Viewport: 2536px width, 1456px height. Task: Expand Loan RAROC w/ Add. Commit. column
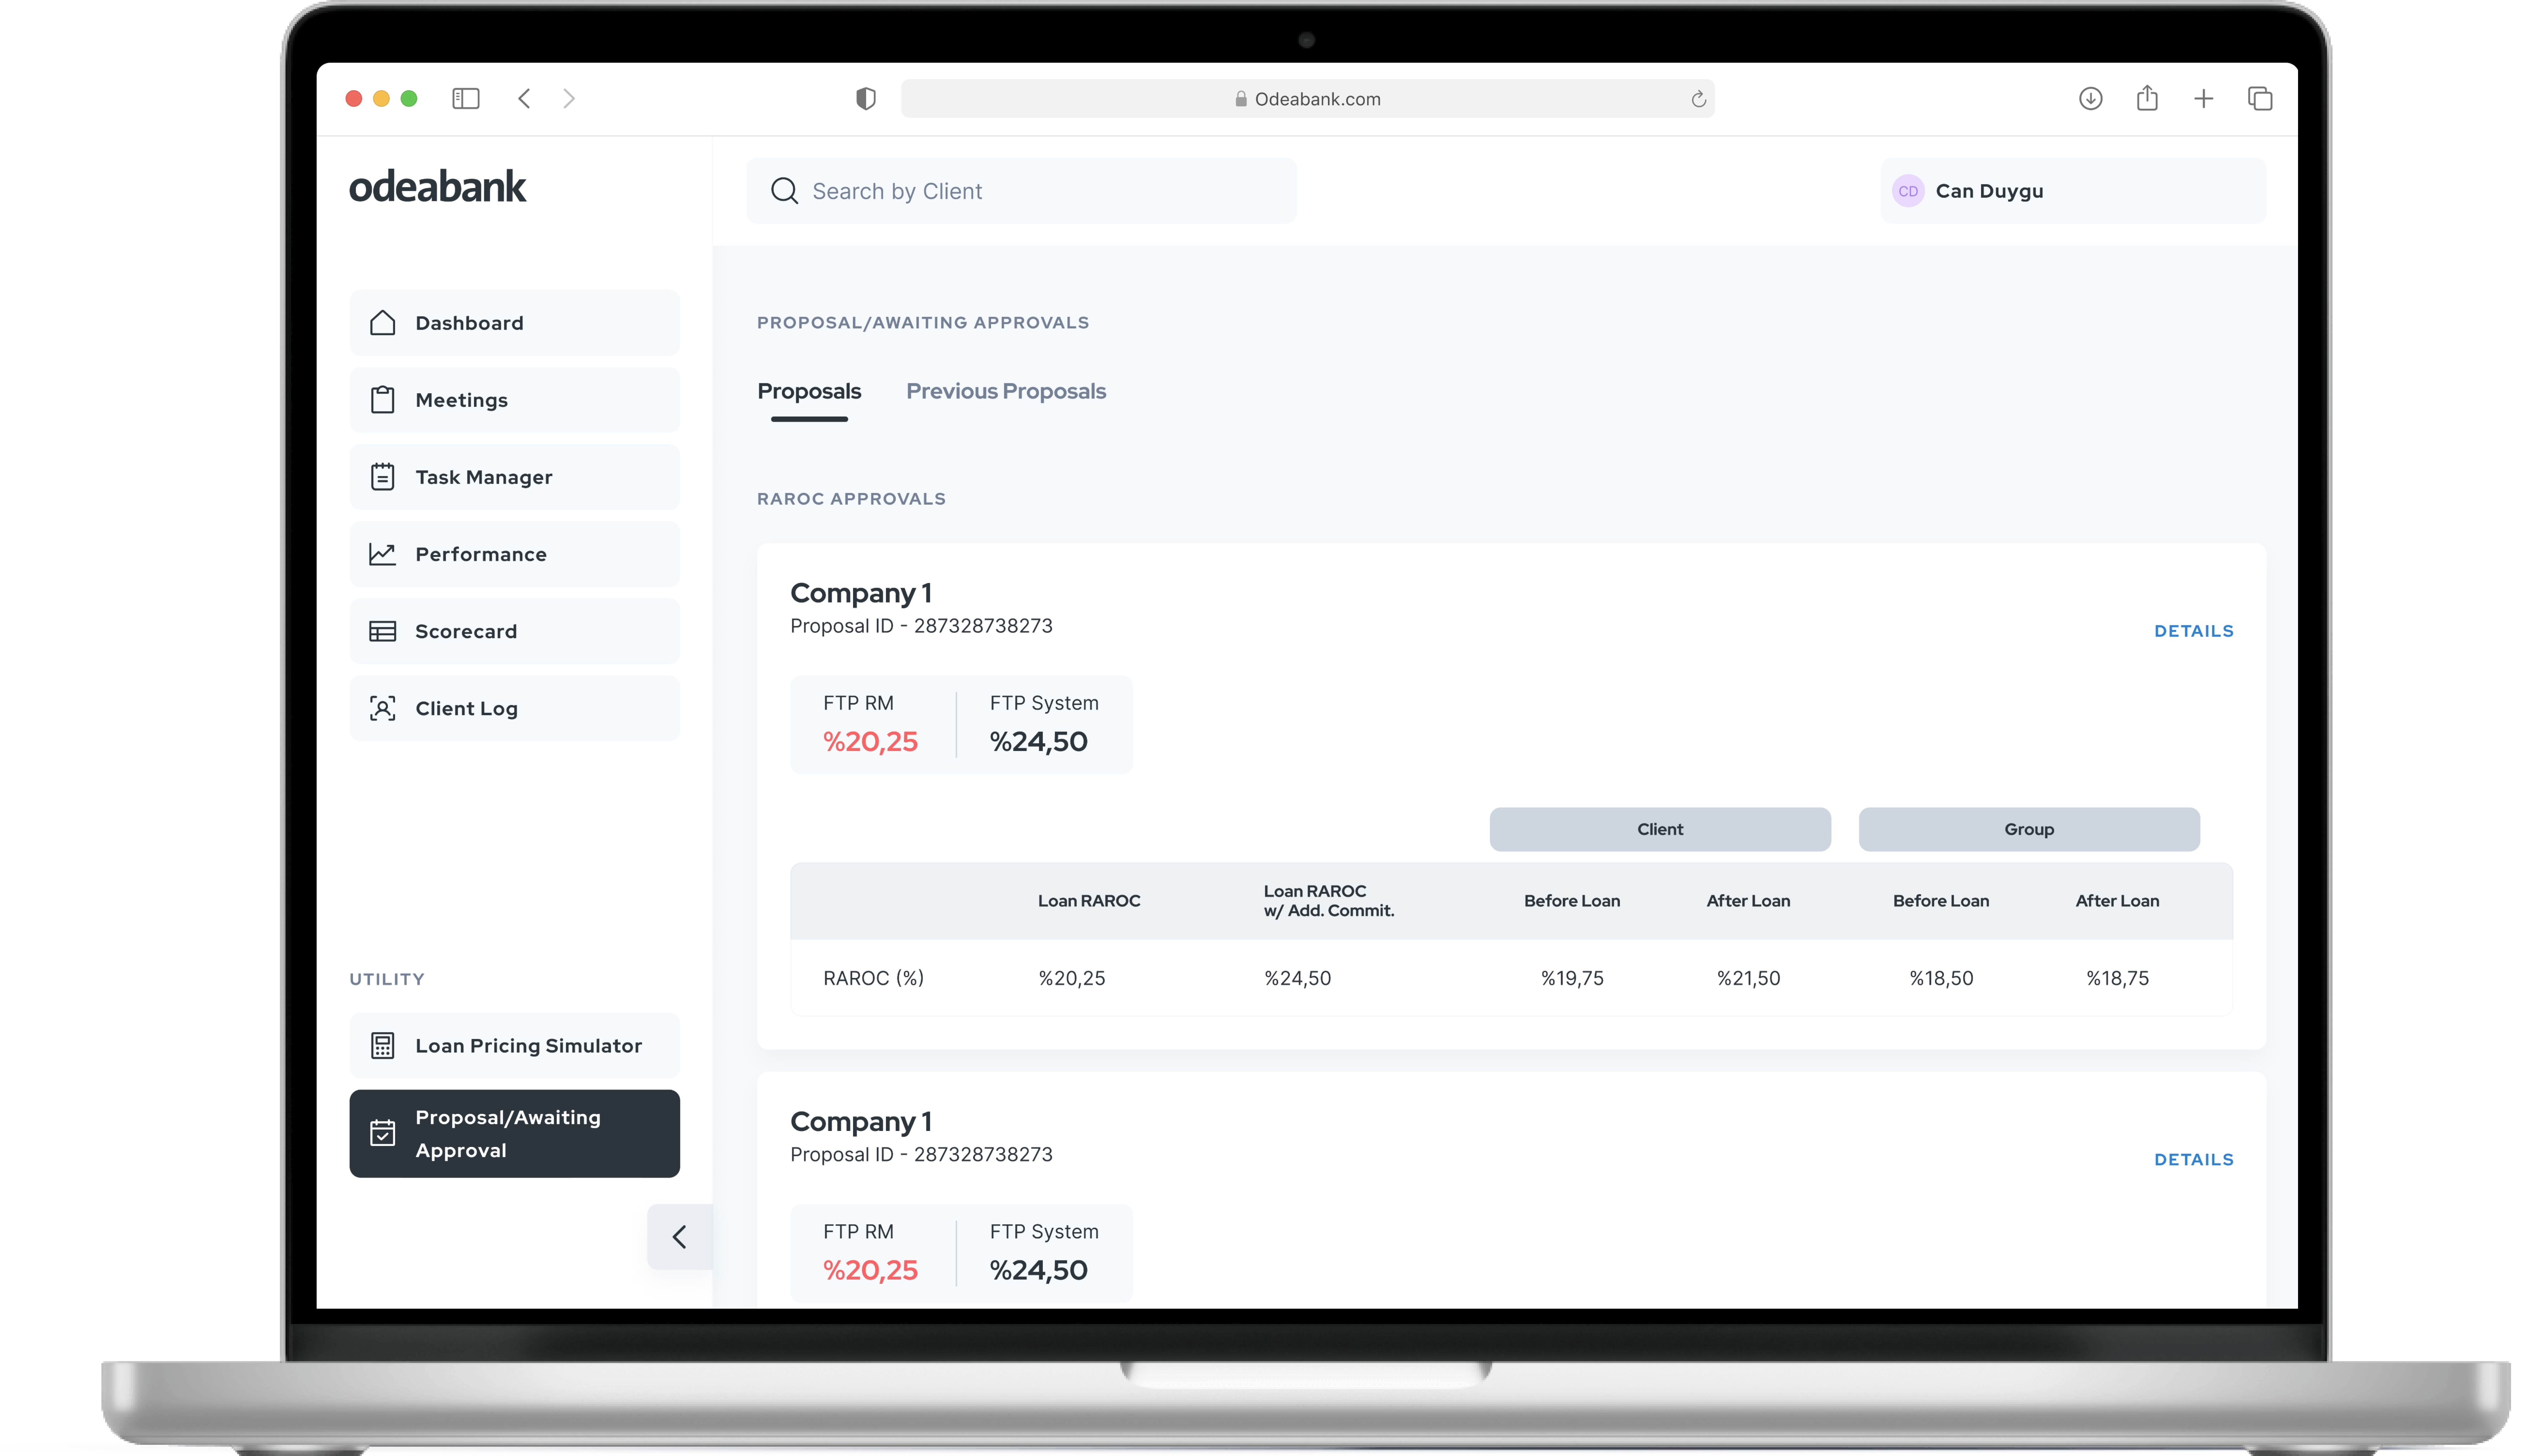(x=1327, y=901)
